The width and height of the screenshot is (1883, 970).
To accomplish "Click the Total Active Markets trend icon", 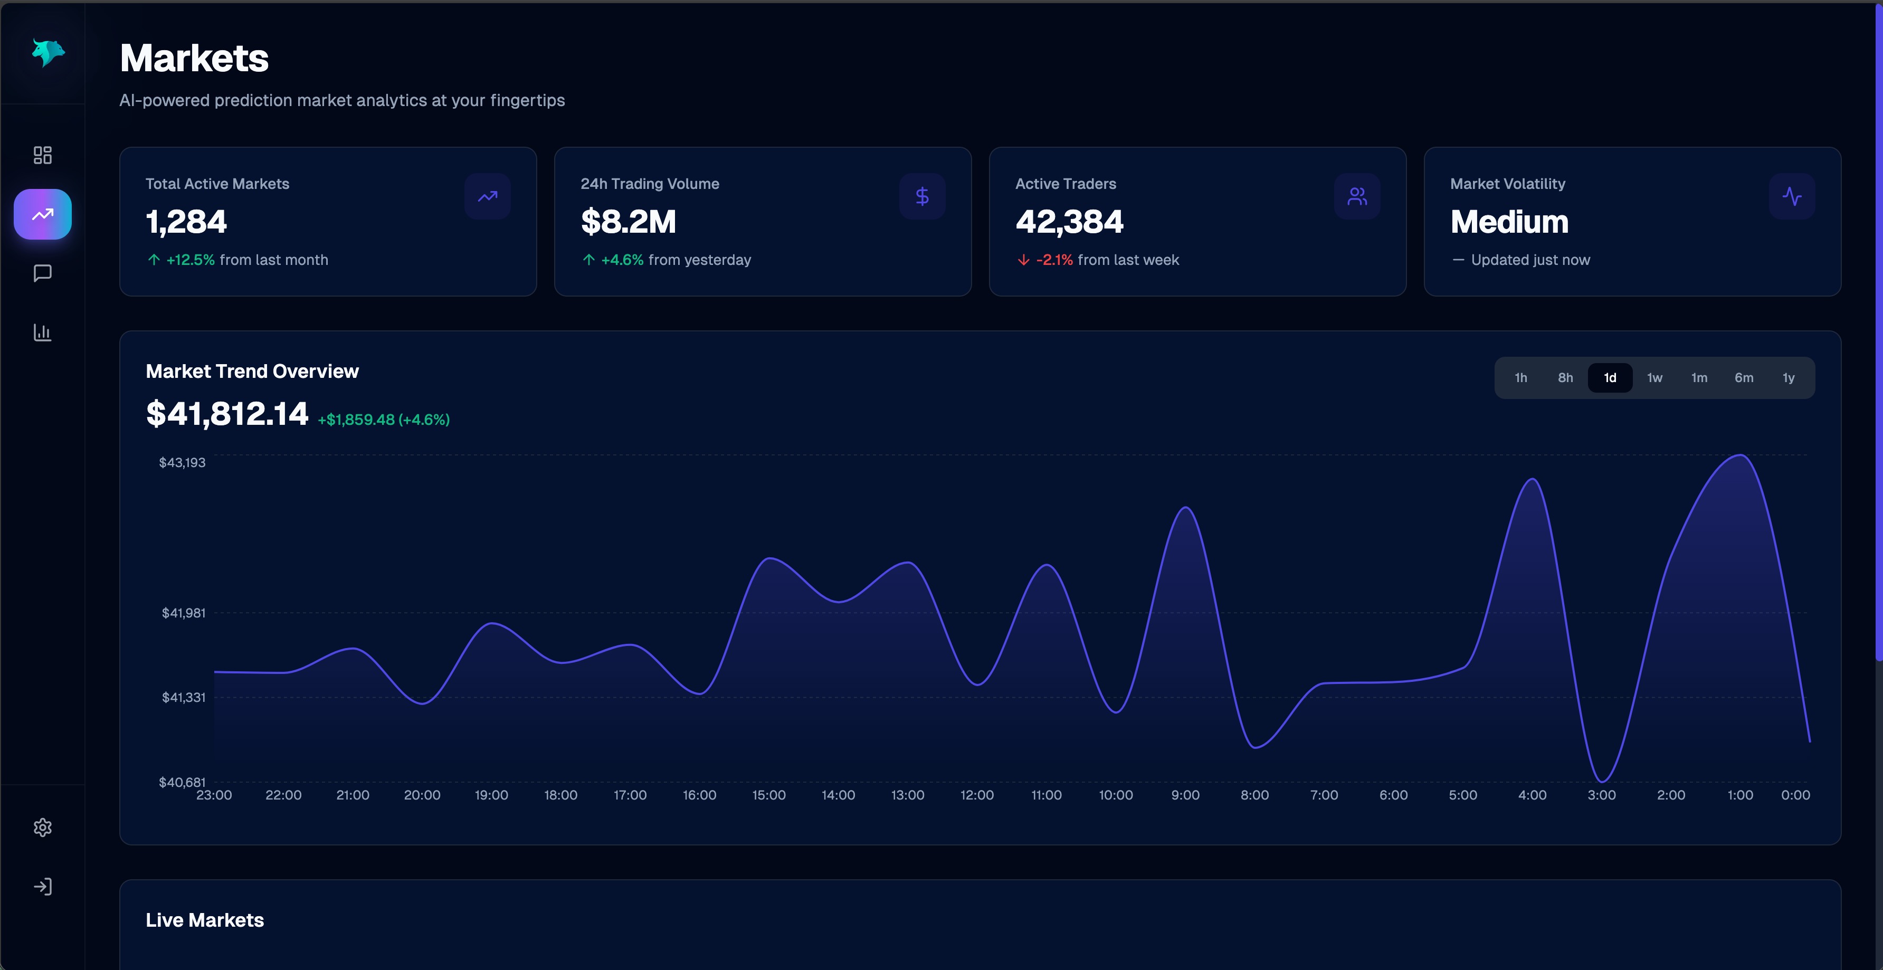I will coord(488,196).
